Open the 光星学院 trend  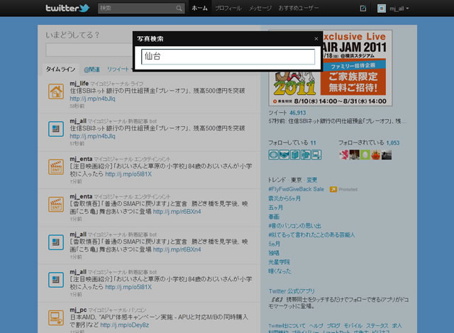[x=279, y=262]
